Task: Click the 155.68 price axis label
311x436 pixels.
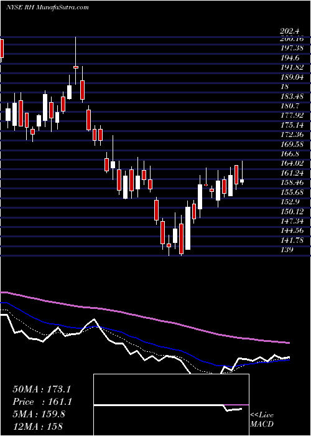Action: tap(294, 192)
